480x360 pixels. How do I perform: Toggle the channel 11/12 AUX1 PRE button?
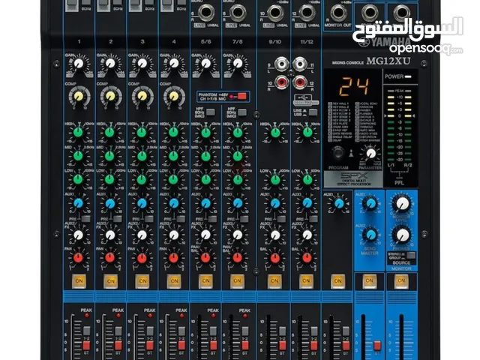tap(313, 219)
